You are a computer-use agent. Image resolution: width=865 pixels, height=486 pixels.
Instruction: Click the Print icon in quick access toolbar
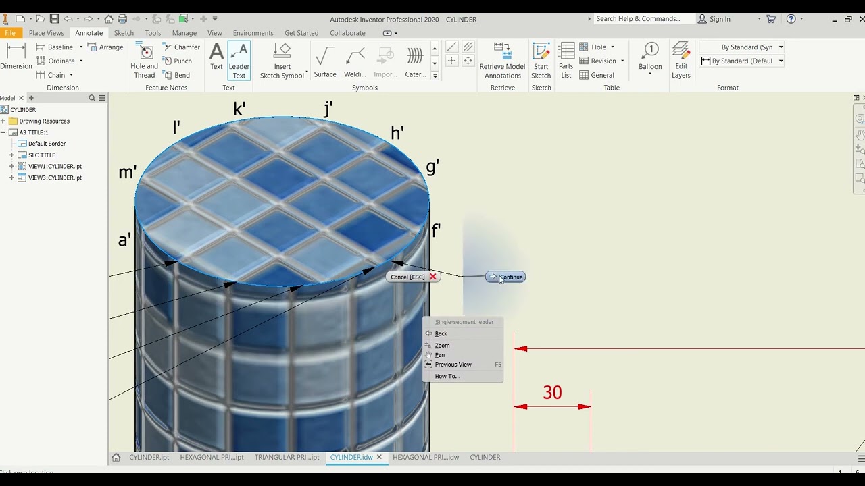[x=122, y=19]
